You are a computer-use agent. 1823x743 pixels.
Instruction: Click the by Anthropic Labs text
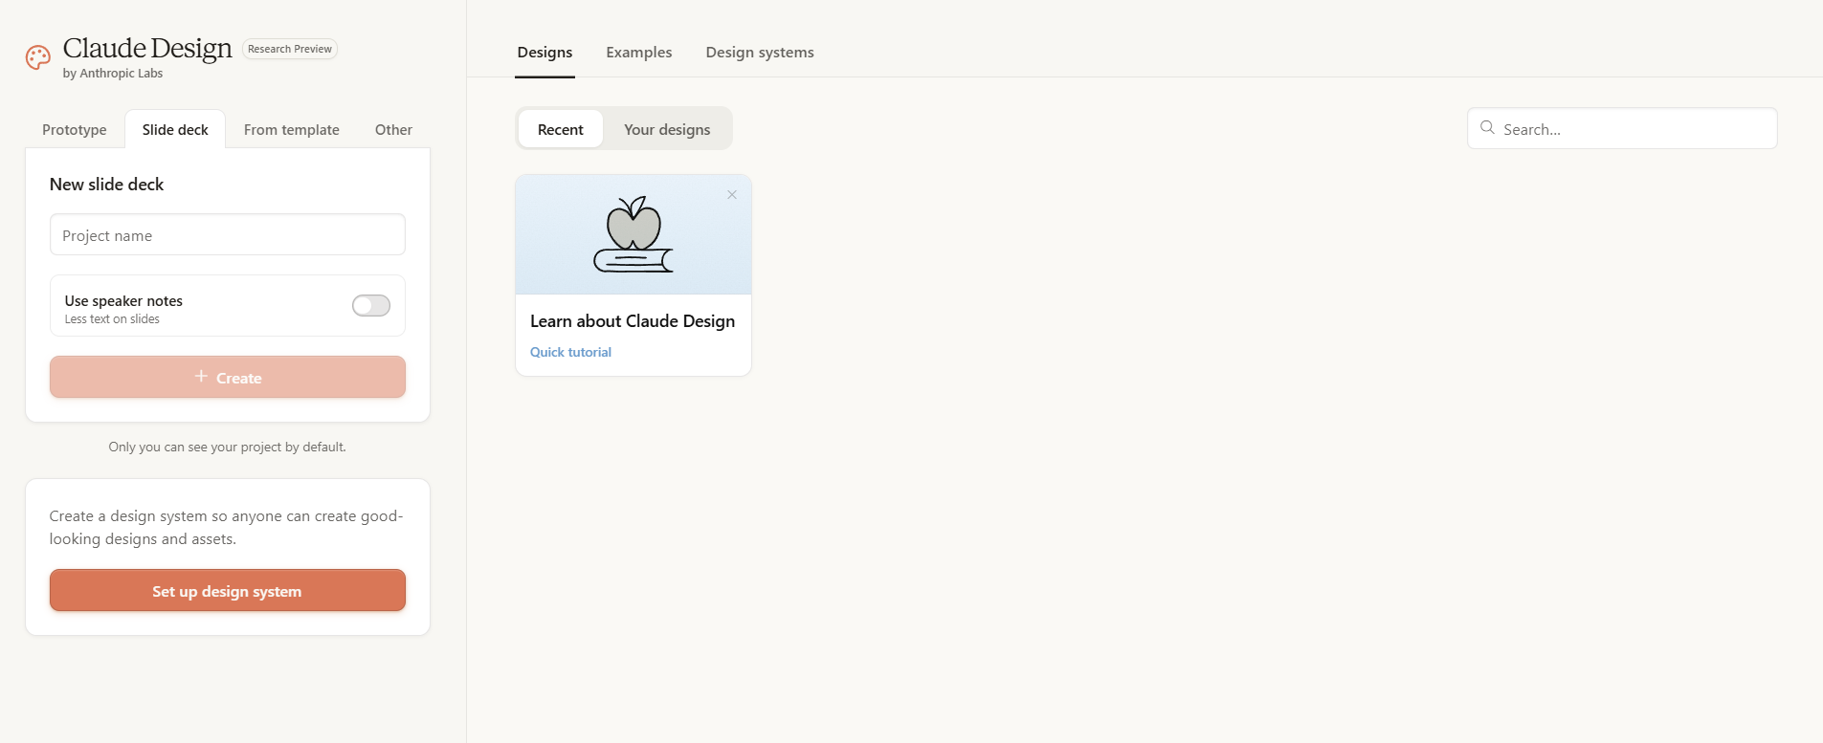click(x=113, y=74)
